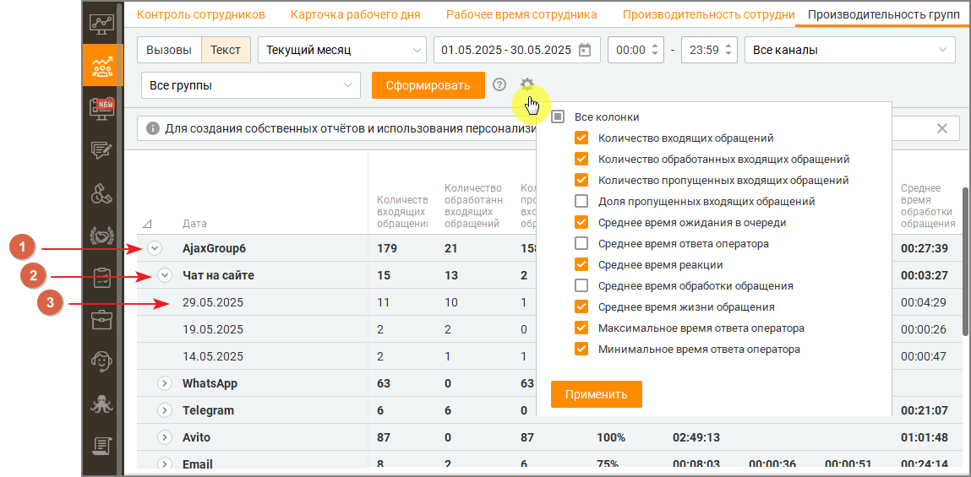Screen dimensions: 971x477
Task: Click the Сформировать button
Action: pos(428,85)
